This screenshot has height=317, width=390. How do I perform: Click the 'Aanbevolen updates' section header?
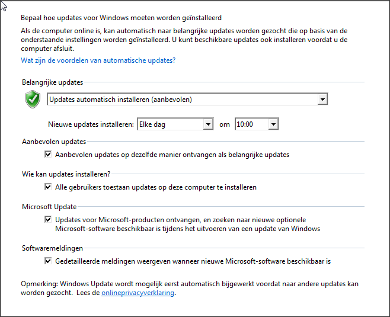[x=54, y=142]
